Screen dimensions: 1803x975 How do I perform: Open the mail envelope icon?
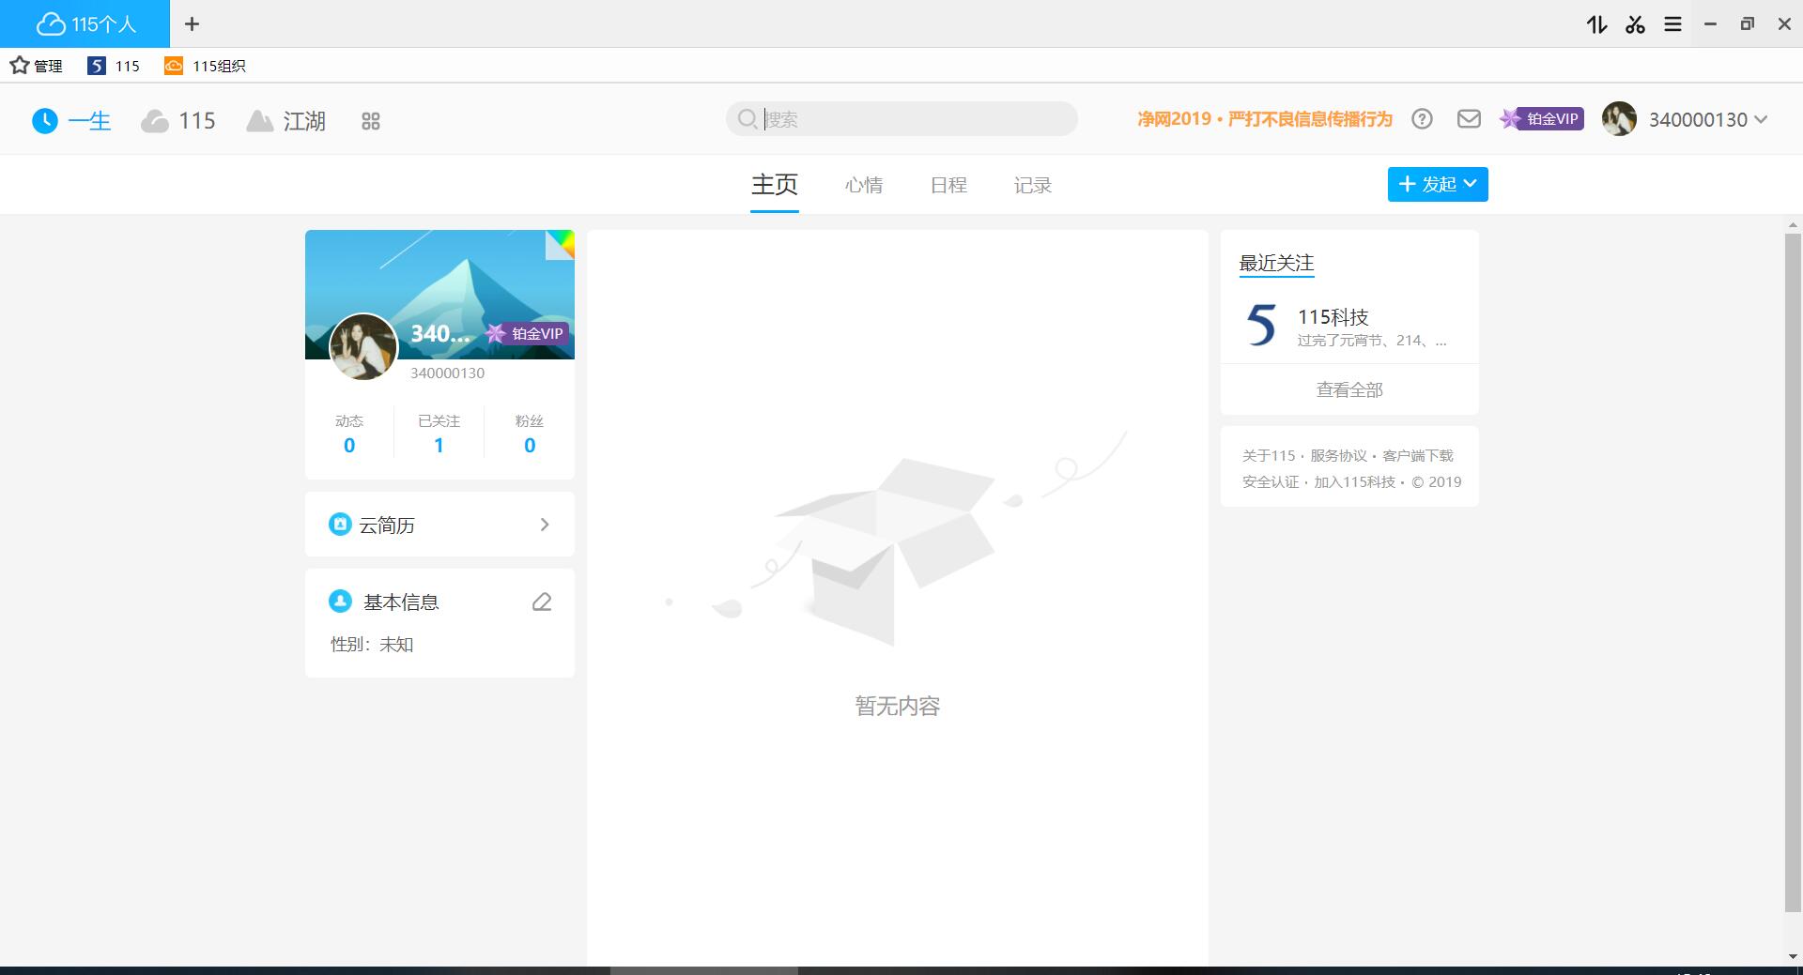1469,119
